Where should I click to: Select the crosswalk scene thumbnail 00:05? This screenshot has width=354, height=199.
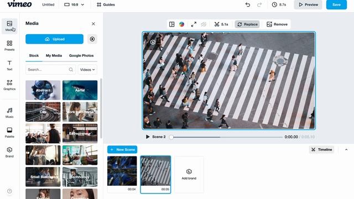[155, 175]
